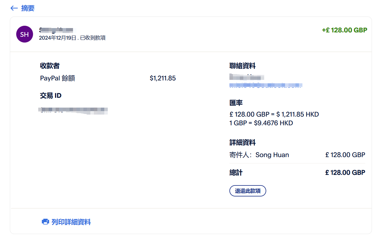The width and height of the screenshot is (387, 241).
Task: Click the sender name Song Huan
Action: tap(272, 155)
